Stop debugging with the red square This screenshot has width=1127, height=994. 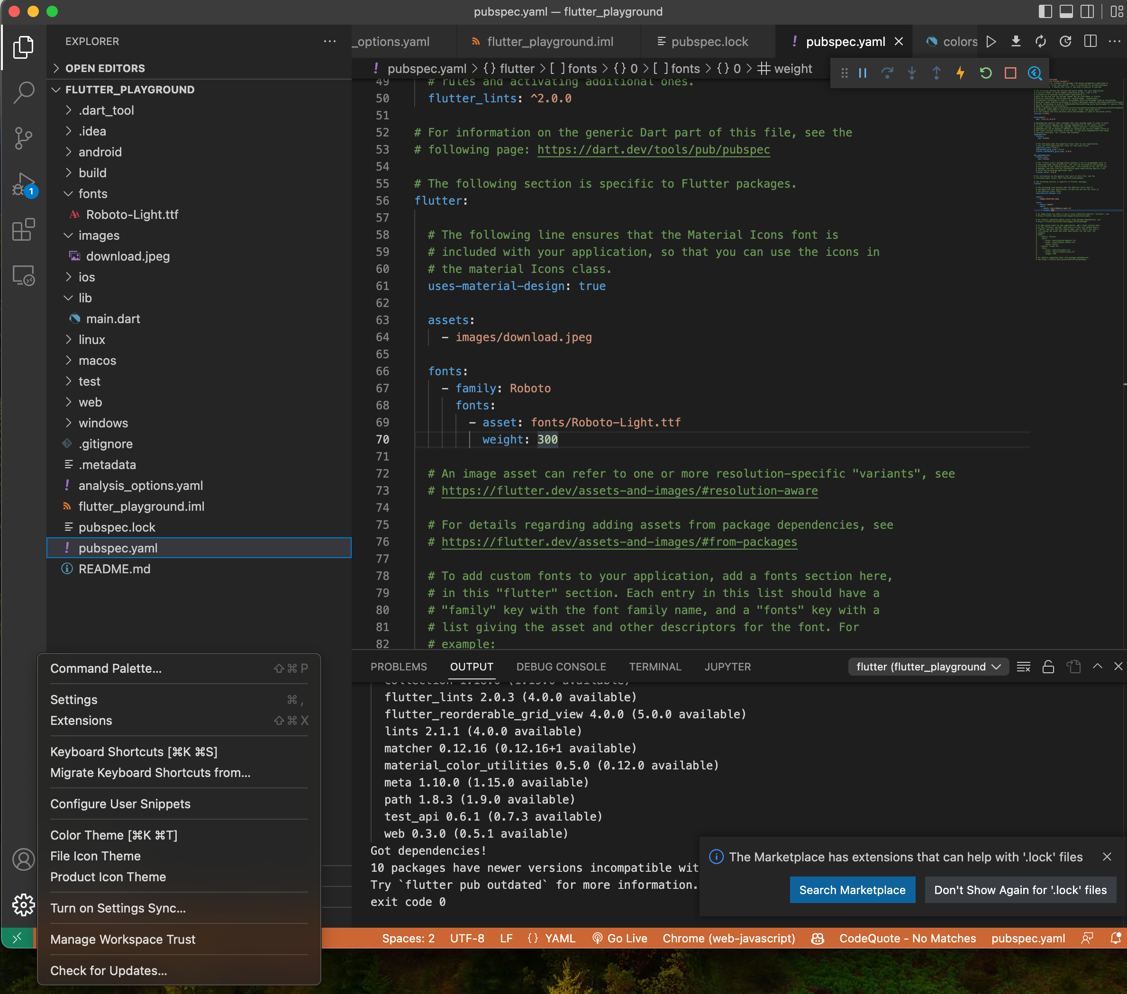click(x=1010, y=73)
